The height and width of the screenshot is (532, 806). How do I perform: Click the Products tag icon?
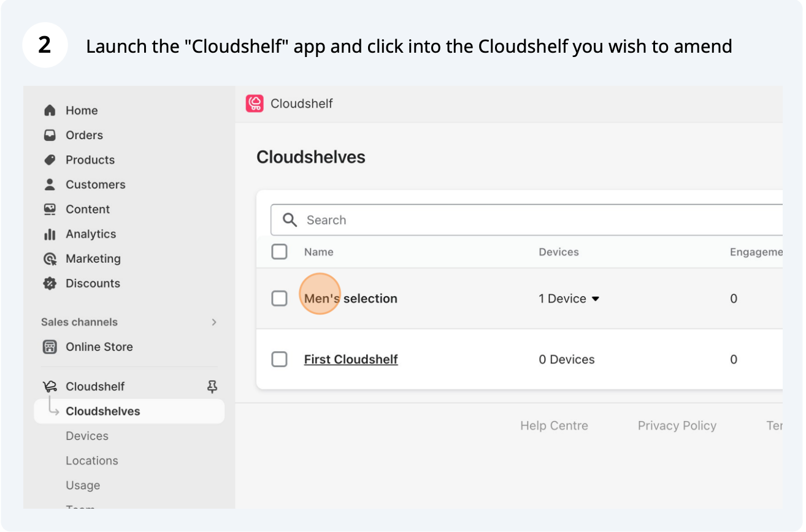pyautogui.click(x=50, y=159)
